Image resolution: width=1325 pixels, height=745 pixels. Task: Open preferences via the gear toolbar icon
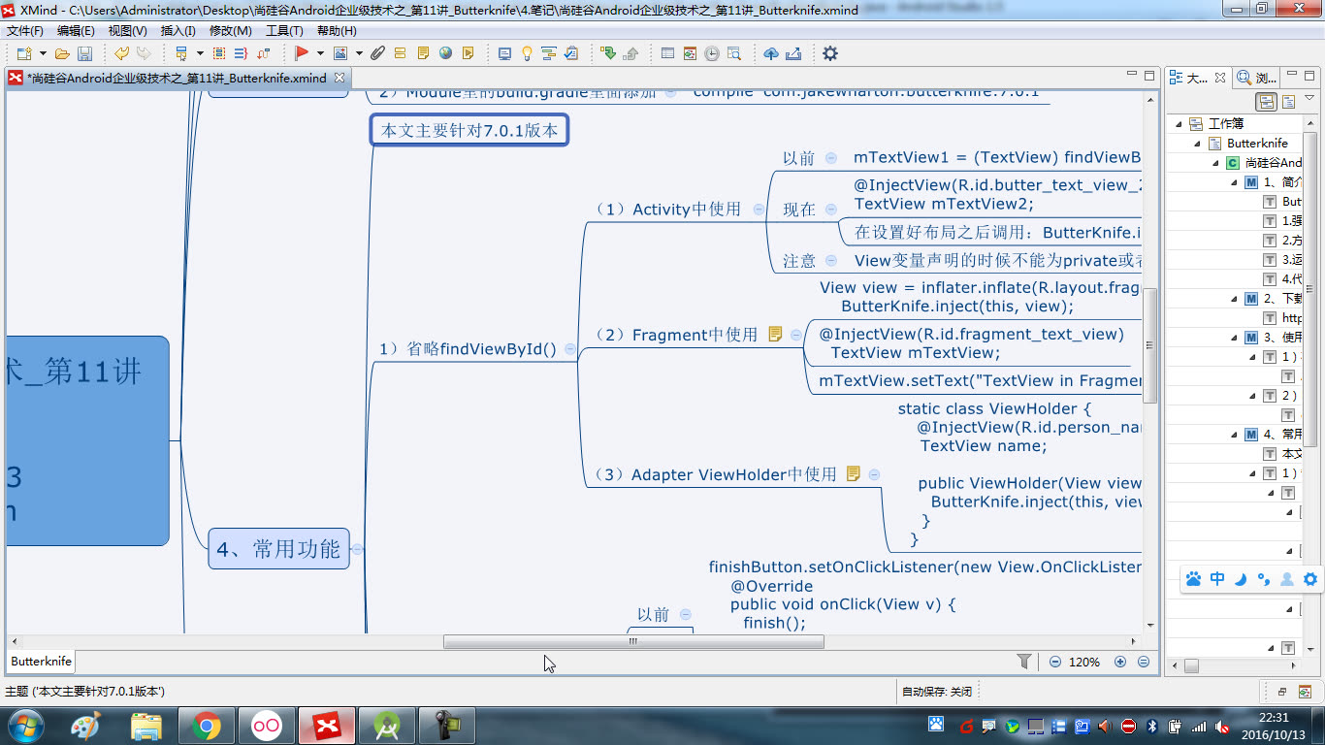point(830,53)
